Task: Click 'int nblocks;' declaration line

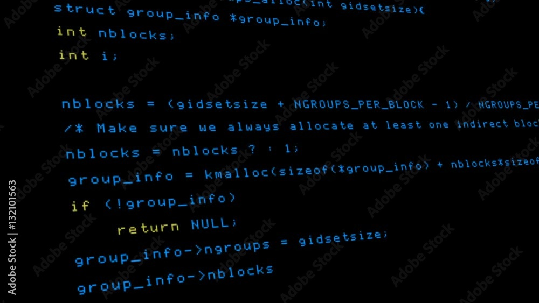Action: [x=116, y=33]
